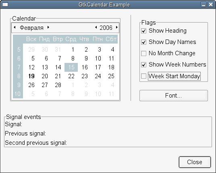Click the Close button
This screenshot has width=216, height=173.
(195, 162)
